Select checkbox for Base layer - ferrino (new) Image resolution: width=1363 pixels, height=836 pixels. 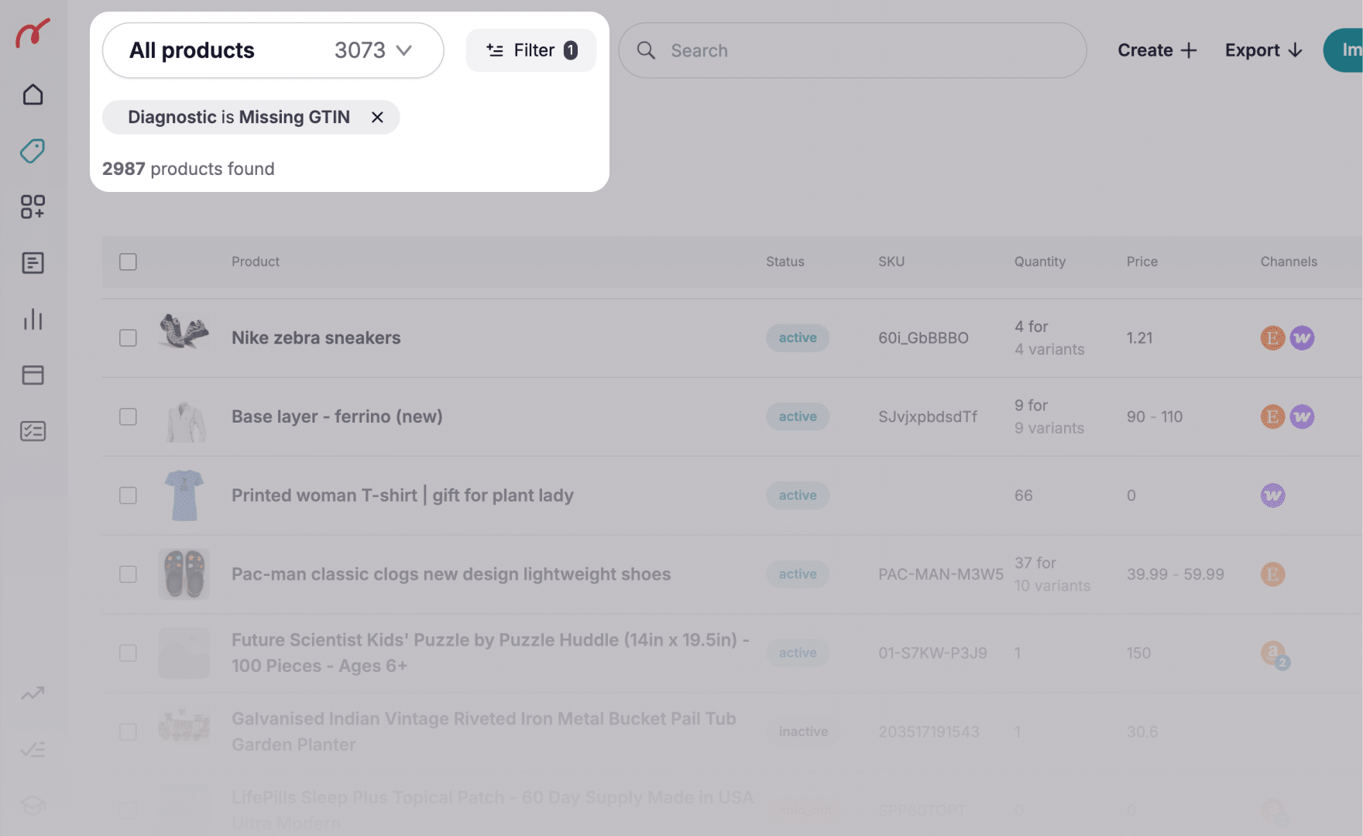click(x=128, y=416)
